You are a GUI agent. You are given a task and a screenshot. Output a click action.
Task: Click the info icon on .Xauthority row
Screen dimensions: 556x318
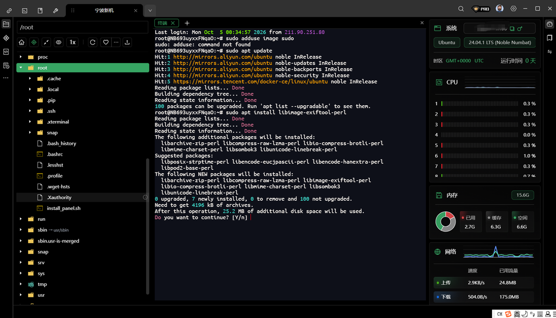(x=145, y=197)
